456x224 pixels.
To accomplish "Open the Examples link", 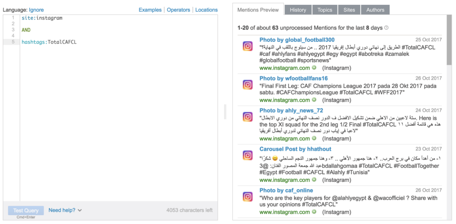I will click(x=150, y=10).
